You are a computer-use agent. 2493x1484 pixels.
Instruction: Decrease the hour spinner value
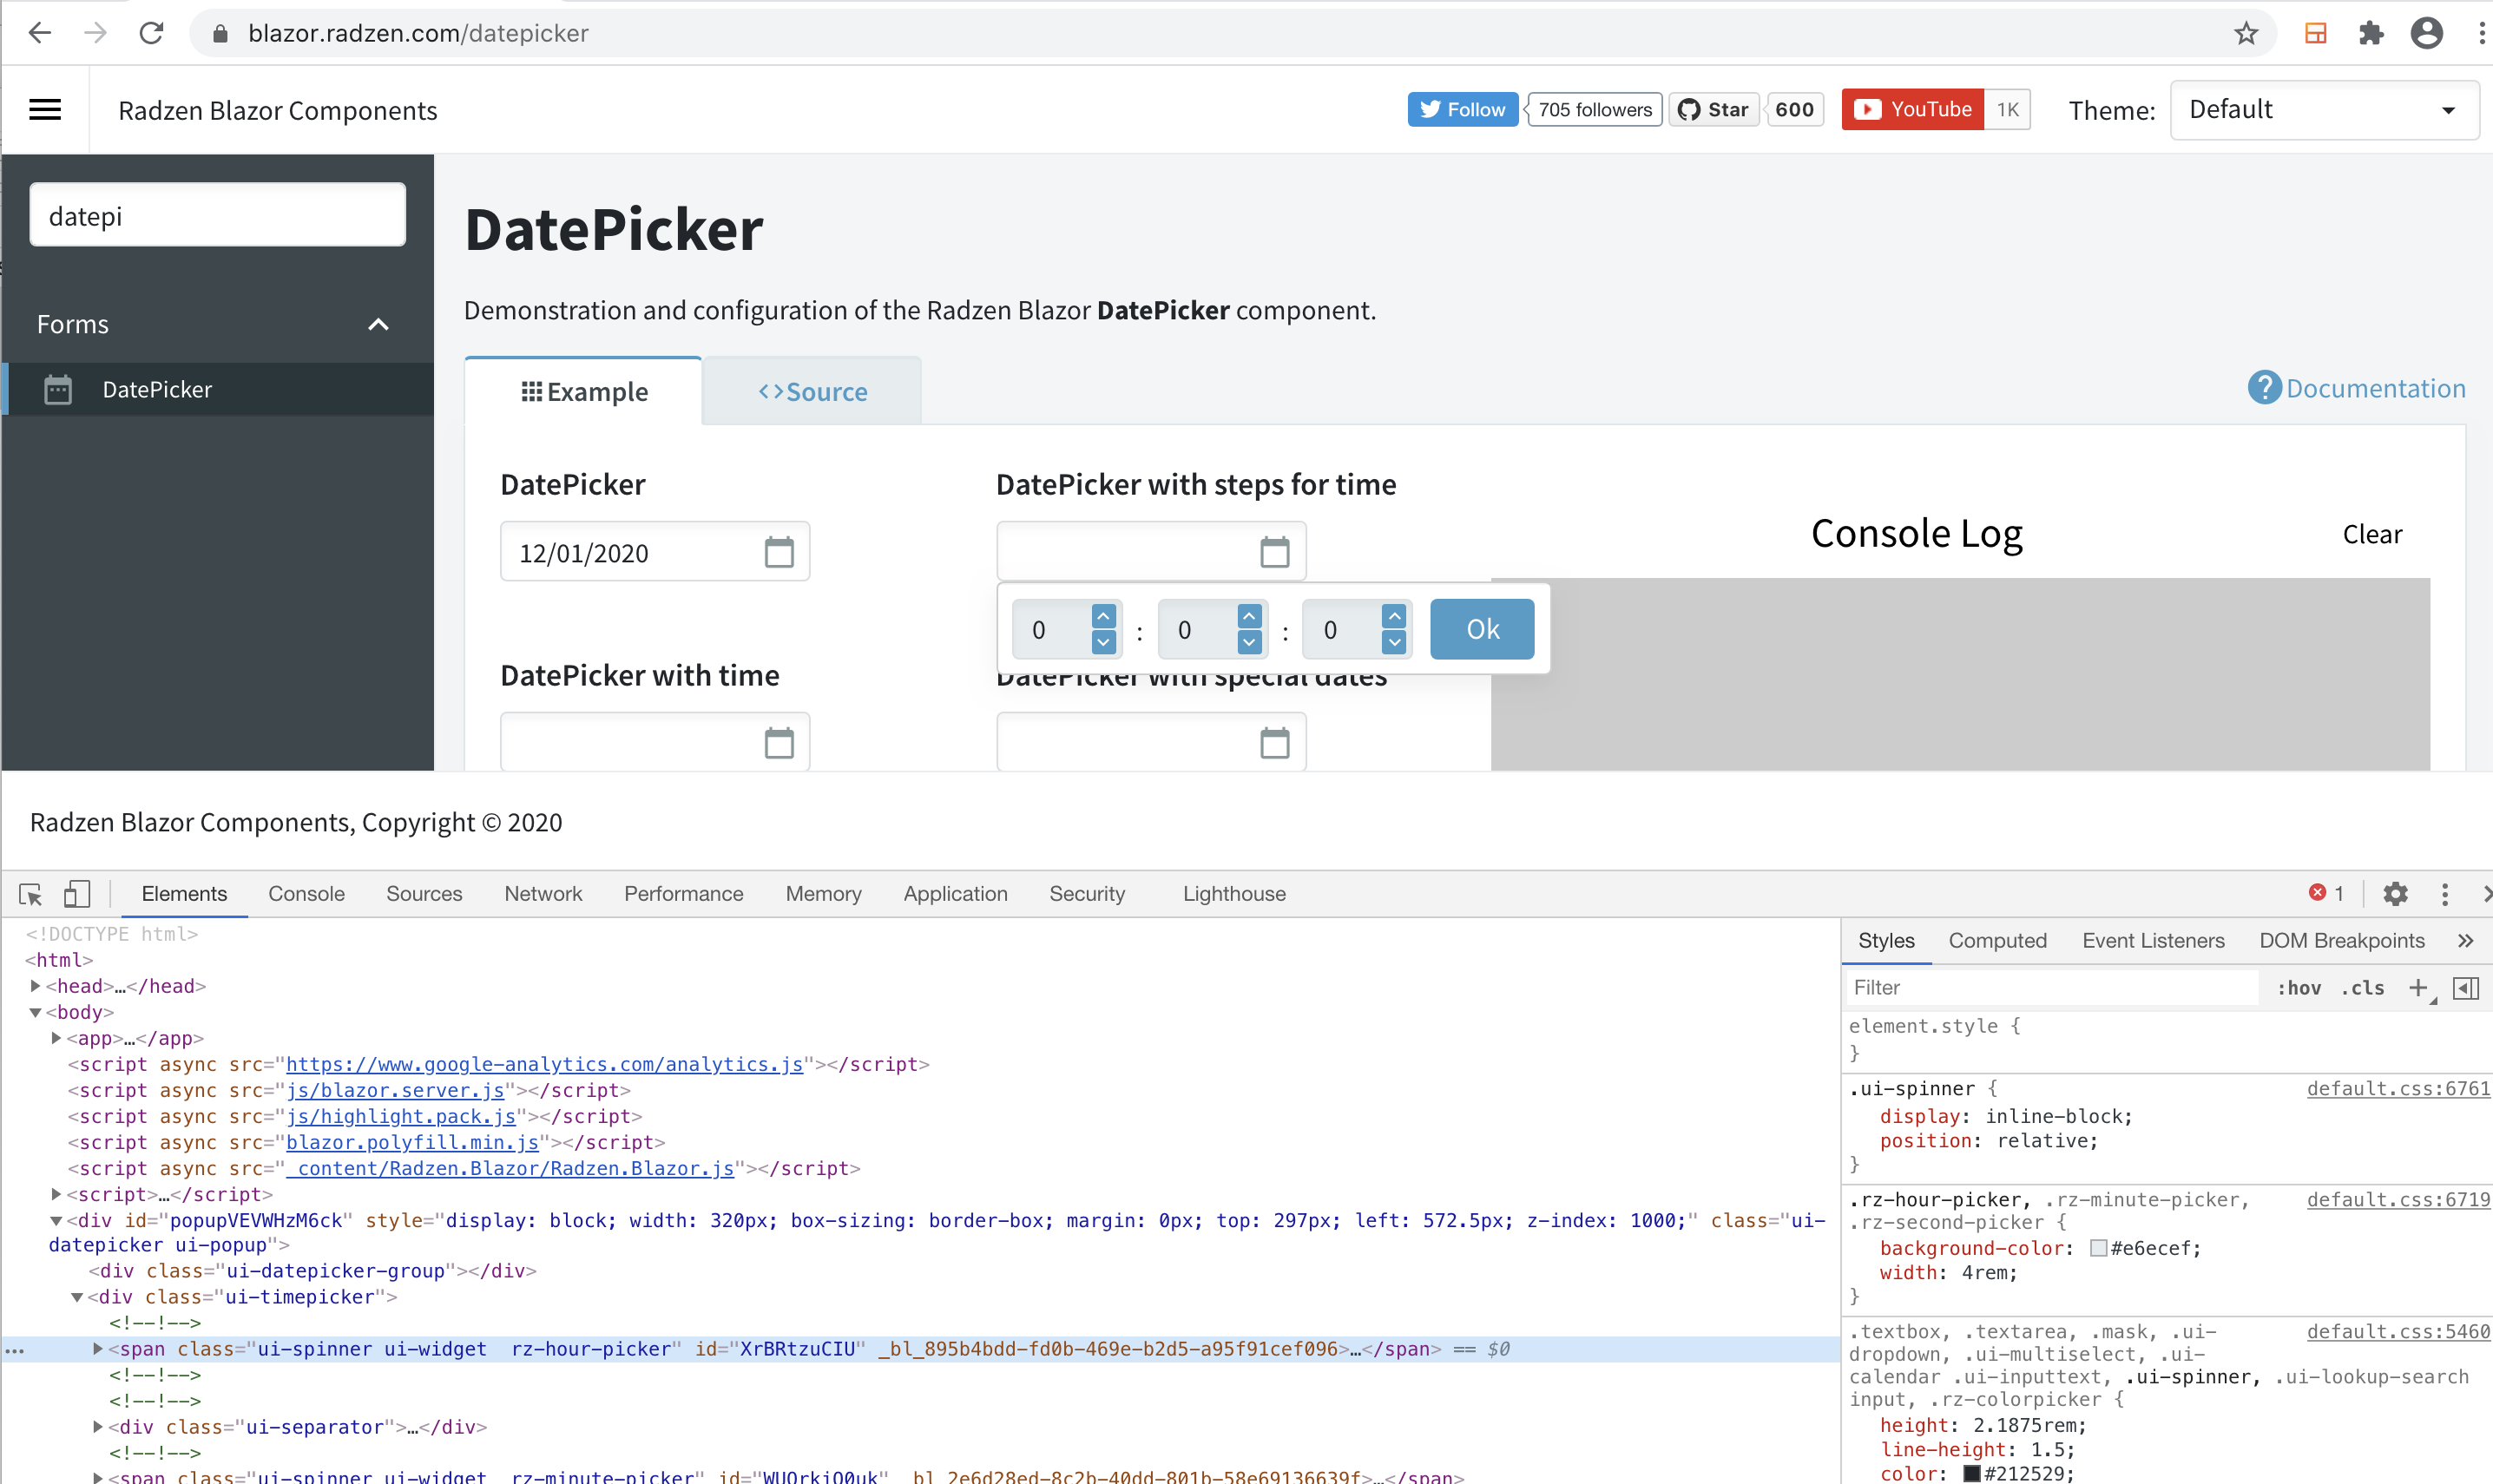pos(1104,641)
